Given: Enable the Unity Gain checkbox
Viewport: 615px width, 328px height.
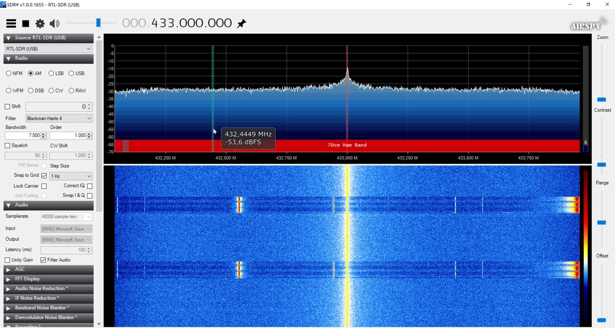Looking at the screenshot, I should click(7, 260).
